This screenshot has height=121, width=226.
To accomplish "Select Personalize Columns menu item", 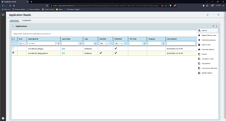I will [x=208, y=49].
